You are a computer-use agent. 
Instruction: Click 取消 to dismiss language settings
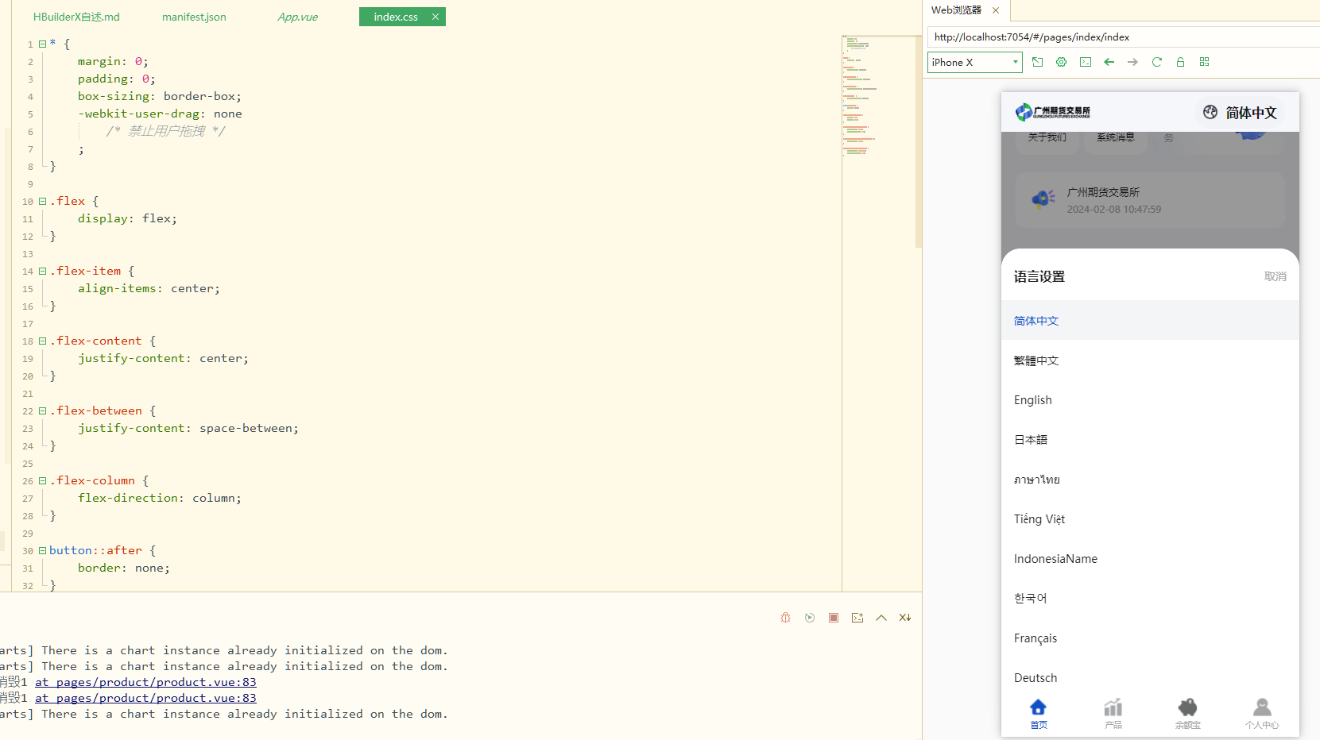click(x=1275, y=276)
